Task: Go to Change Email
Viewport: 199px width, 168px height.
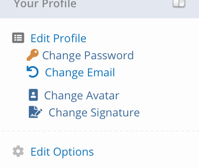Action: point(80,72)
